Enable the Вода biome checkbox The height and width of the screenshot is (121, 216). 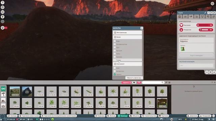point(115,41)
